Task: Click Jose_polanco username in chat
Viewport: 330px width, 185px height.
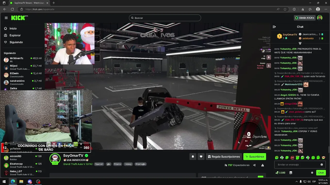Action: pyautogui.click(x=296, y=112)
